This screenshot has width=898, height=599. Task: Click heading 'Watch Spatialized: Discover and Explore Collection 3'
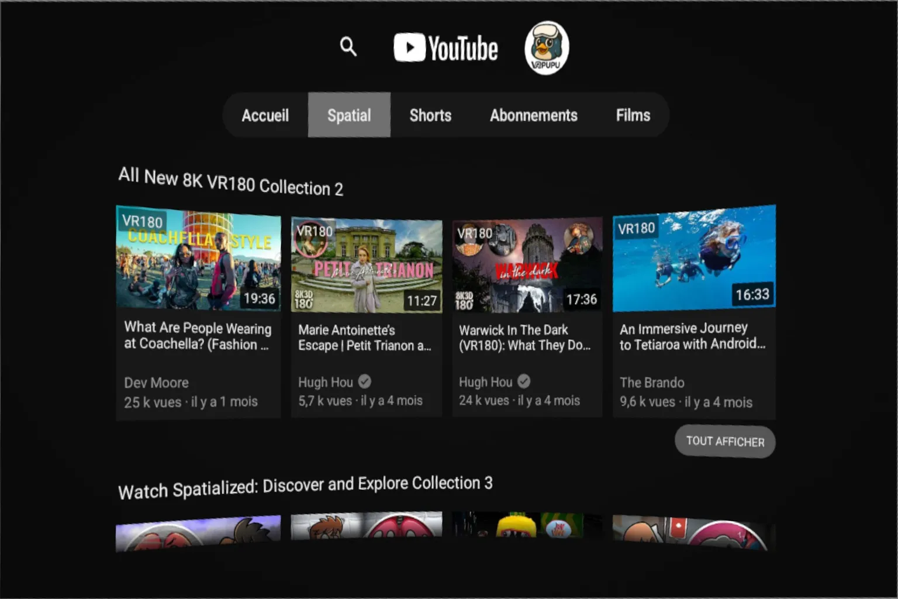point(305,487)
